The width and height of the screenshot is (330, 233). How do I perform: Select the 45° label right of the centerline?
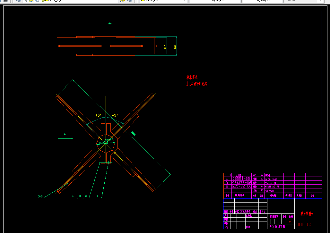pyautogui.click(x=115, y=115)
